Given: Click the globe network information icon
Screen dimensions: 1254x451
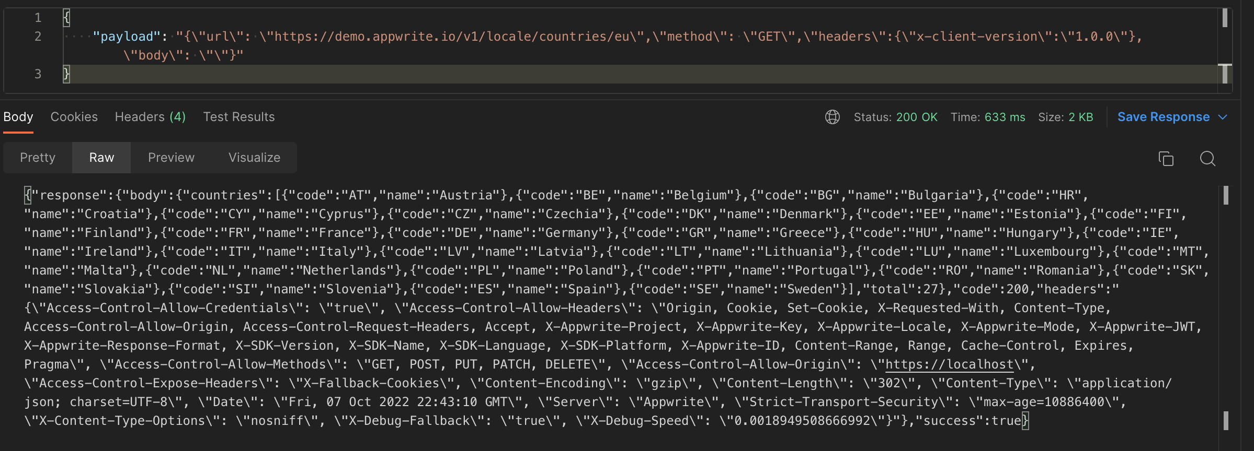Looking at the screenshot, I should pos(832,117).
